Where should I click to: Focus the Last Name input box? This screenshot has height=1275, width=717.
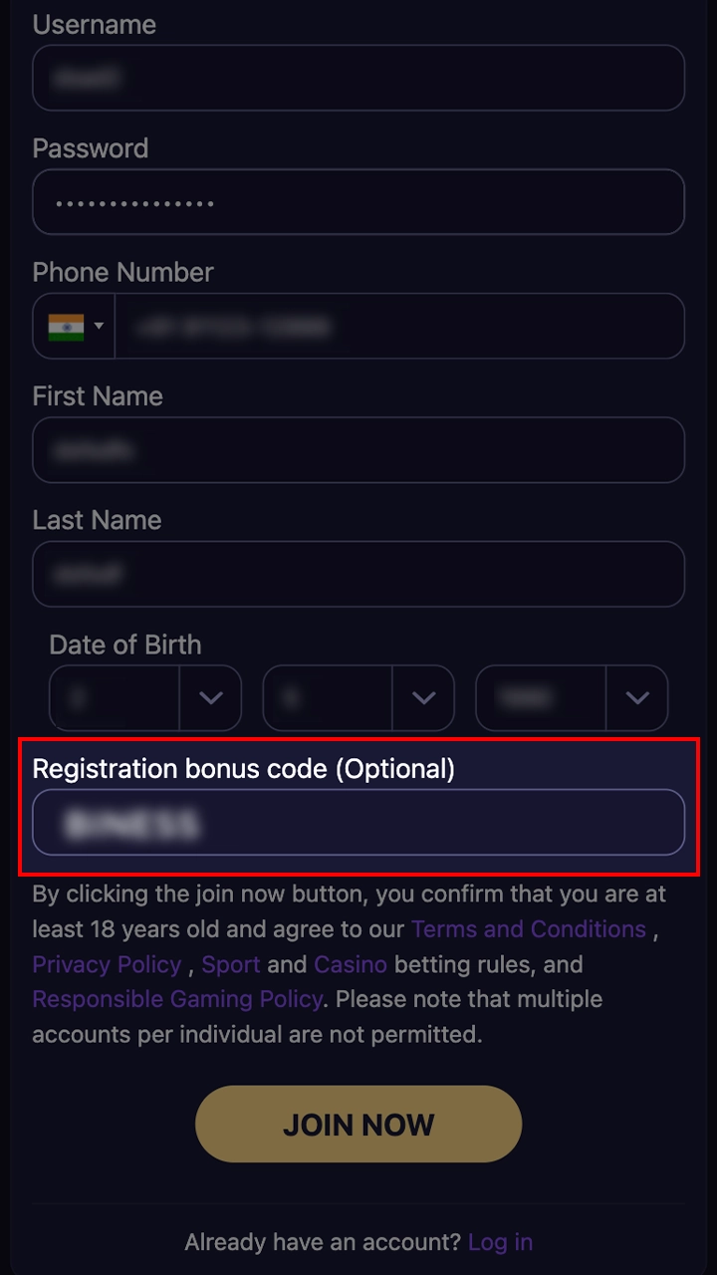(x=358, y=574)
